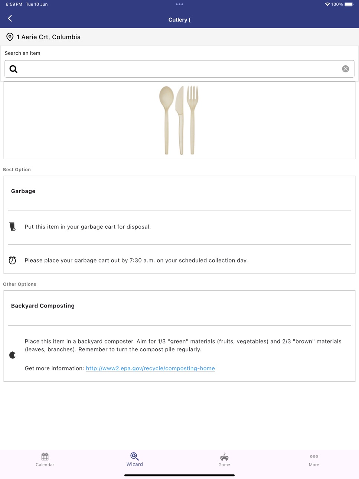Open the Game tab
The width and height of the screenshot is (359, 479).
pos(224,460)
